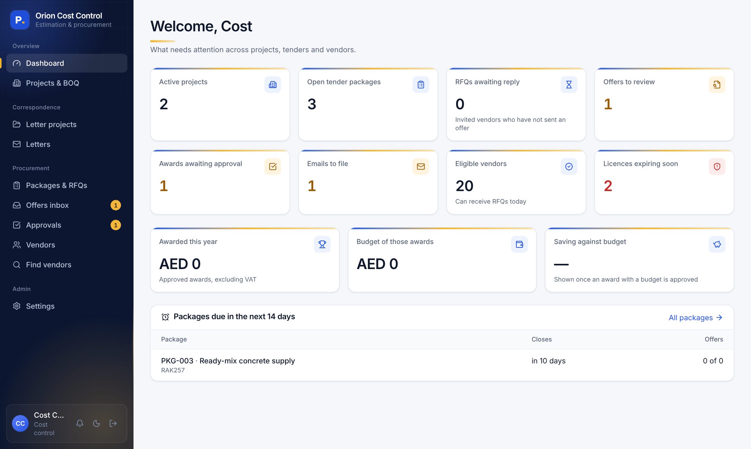Click the 'in 10 days' closes cell
Image resolution: width=751 pixels, height=449 pixels.
[x=548, y=361]
